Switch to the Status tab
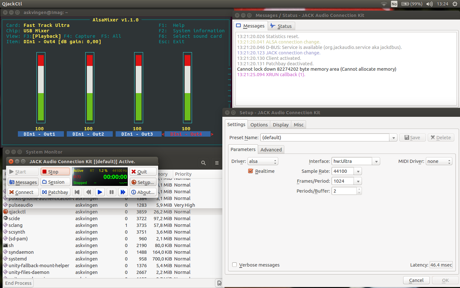 click(281, 26)
